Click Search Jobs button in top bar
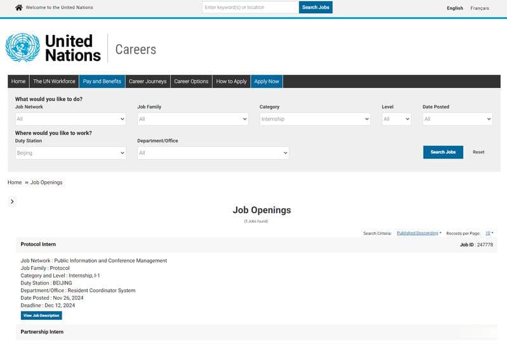Image resolution: width=507 pixels, height=344 pixels. point(315,8)
